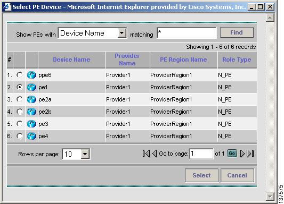This screenshot has width=284, height=204.
Task: Click the device name pe2a
Action: tap(45, 99)
